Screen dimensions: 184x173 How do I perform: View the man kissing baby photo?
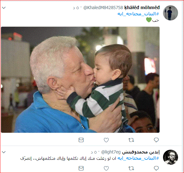click(x=80, y=80)
